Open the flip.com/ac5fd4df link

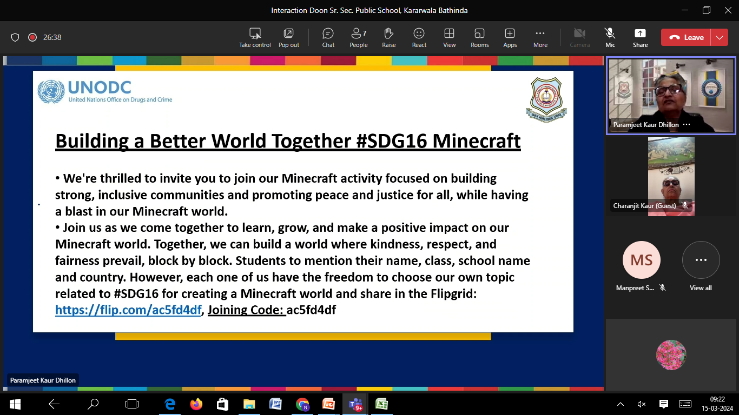point(128,310)
